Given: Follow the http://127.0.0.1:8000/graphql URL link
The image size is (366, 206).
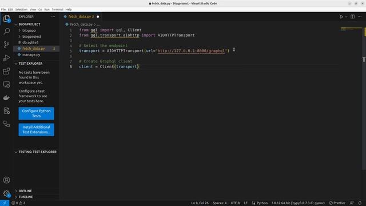Looking at the screenshot, I should click(x=191, y=51).
